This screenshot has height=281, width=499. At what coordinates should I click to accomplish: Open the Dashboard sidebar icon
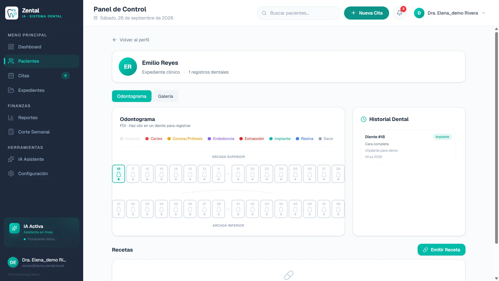[11, 47]
